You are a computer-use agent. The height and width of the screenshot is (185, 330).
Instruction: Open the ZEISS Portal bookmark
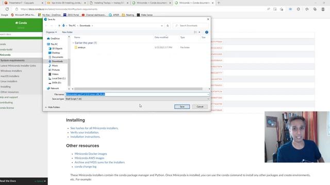(x=71, y=15)
